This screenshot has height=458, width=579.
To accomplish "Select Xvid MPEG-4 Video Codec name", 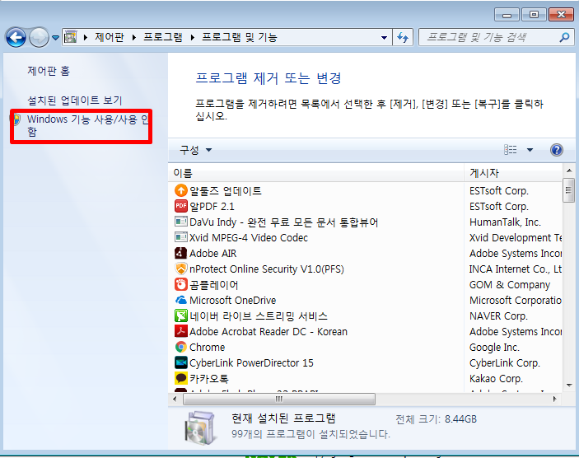I will click(249, 237).
